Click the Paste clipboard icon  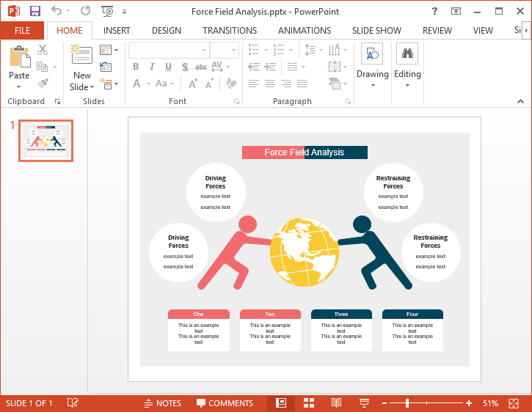[x=19, y=56]
